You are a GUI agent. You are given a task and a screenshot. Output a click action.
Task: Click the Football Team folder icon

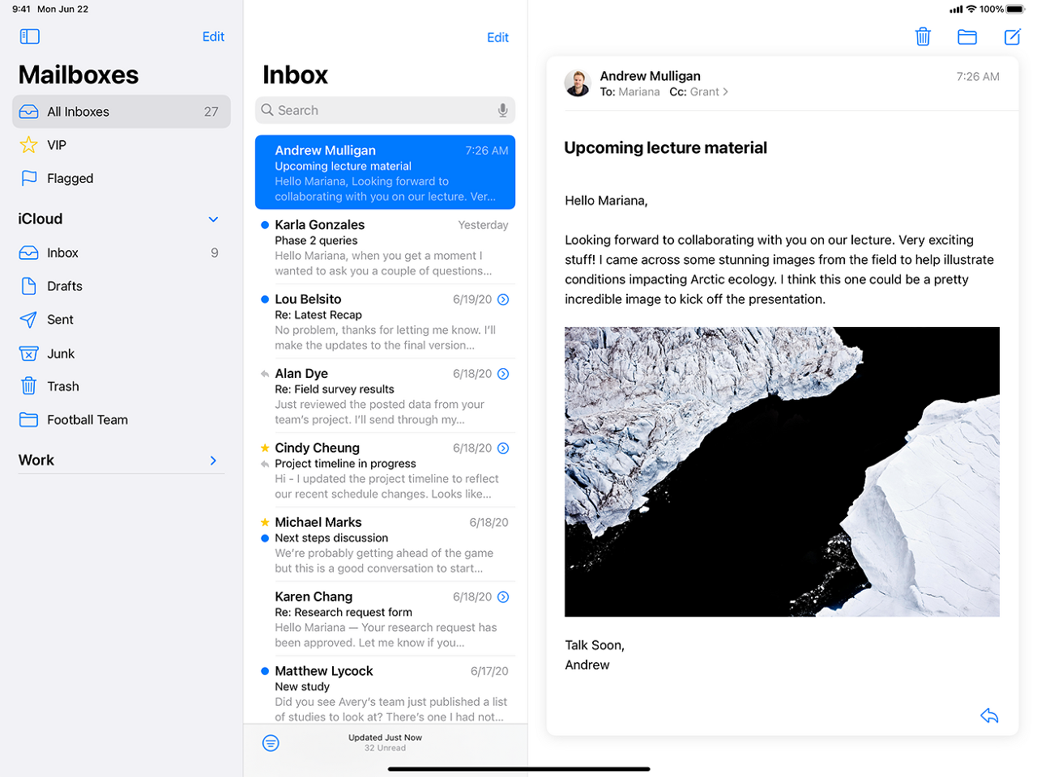[28, 419]
